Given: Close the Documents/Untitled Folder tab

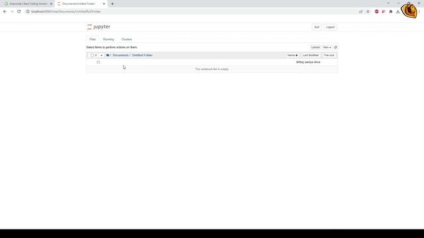Looking at the screenshot, I should coord(104,4).
